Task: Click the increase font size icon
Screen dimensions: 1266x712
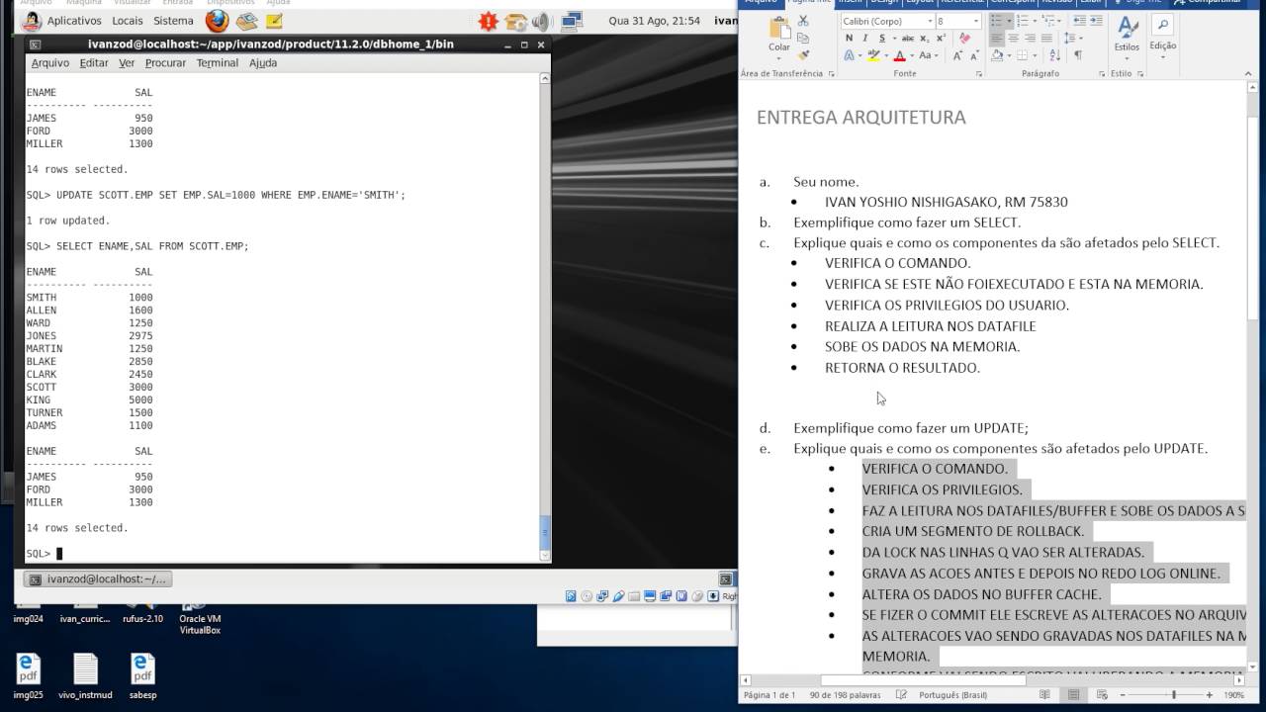Action: [x=957, y=55]
